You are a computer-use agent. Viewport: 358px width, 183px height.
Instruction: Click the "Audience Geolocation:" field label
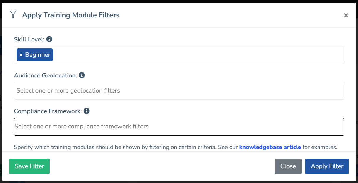pos(45,75)
